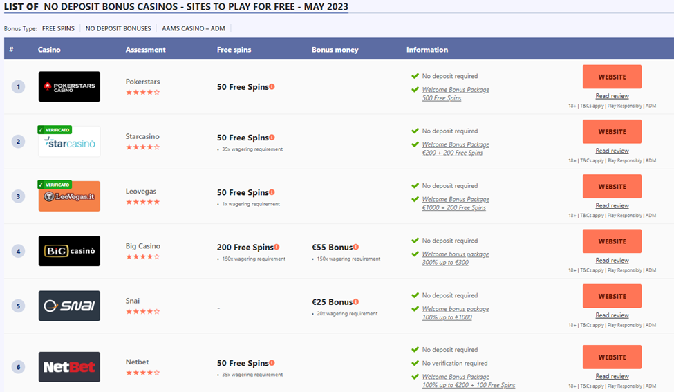Select the Pokerstars casino name text
This screenshot has width=674, height=392.
click(x=142, y=82)
